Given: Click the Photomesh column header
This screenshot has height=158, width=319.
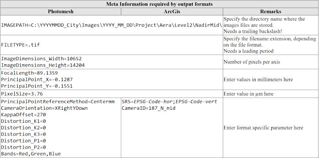Looking at the screenshot, I should 61,12.
